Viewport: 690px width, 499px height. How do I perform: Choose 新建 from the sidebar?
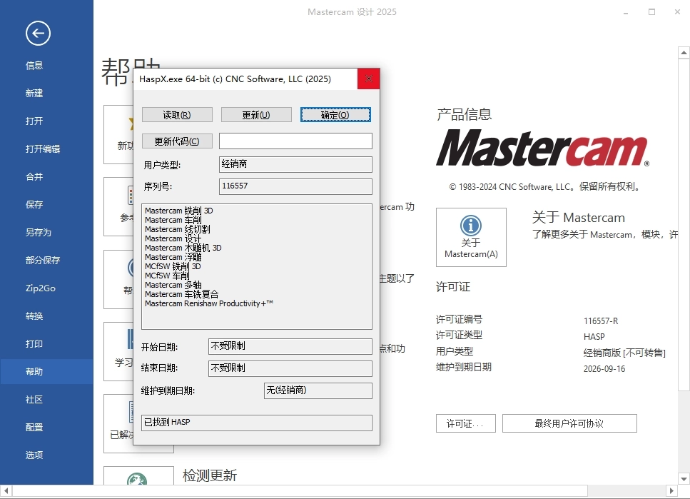click(34, 94)
